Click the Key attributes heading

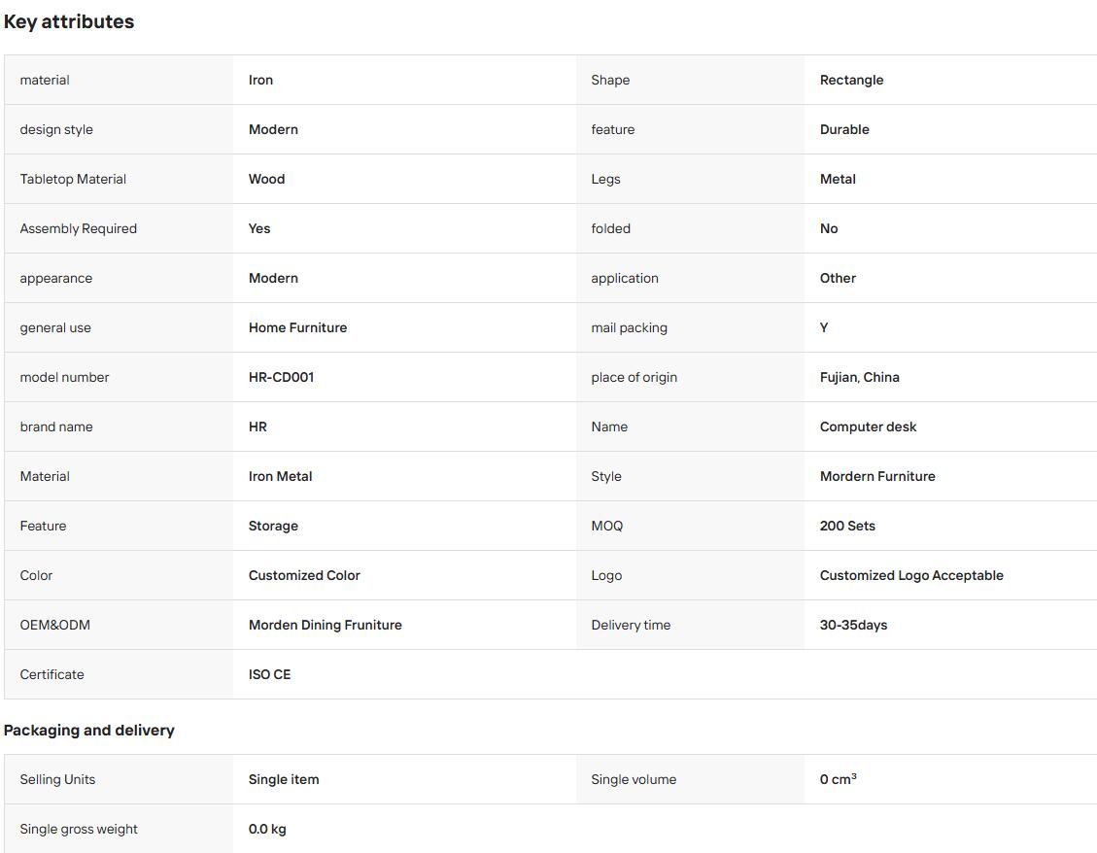69,21
